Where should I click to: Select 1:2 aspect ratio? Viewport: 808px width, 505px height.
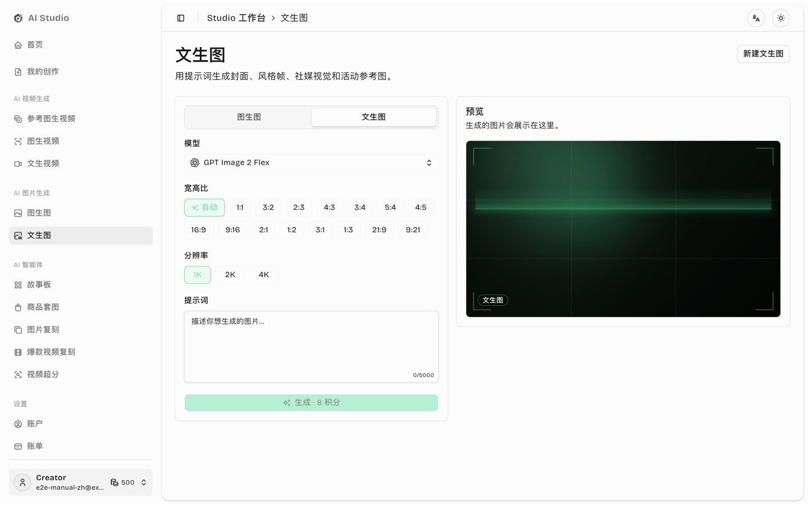(x=292, y=230)
